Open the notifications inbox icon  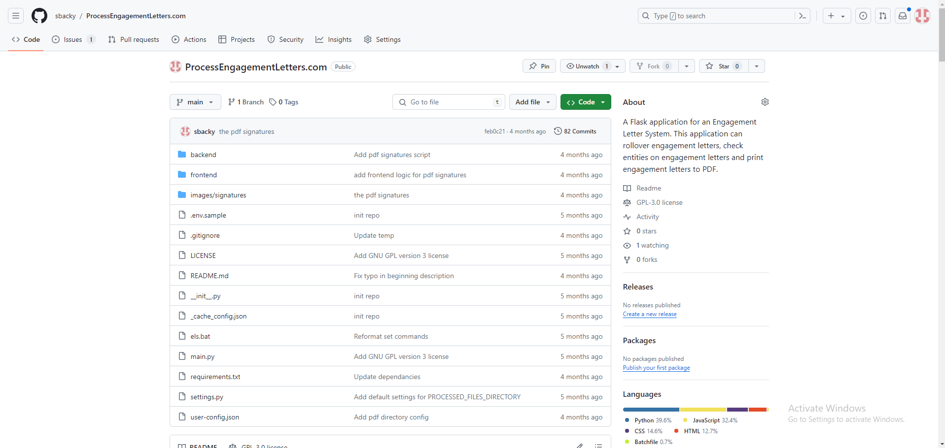903,16
